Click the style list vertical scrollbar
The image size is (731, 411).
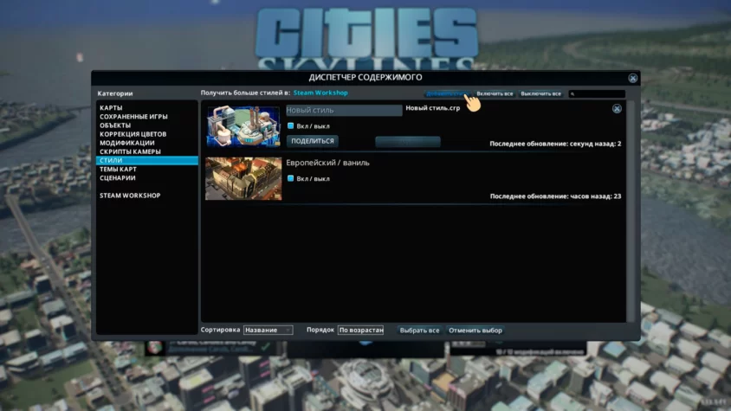(x=631, y=211)
